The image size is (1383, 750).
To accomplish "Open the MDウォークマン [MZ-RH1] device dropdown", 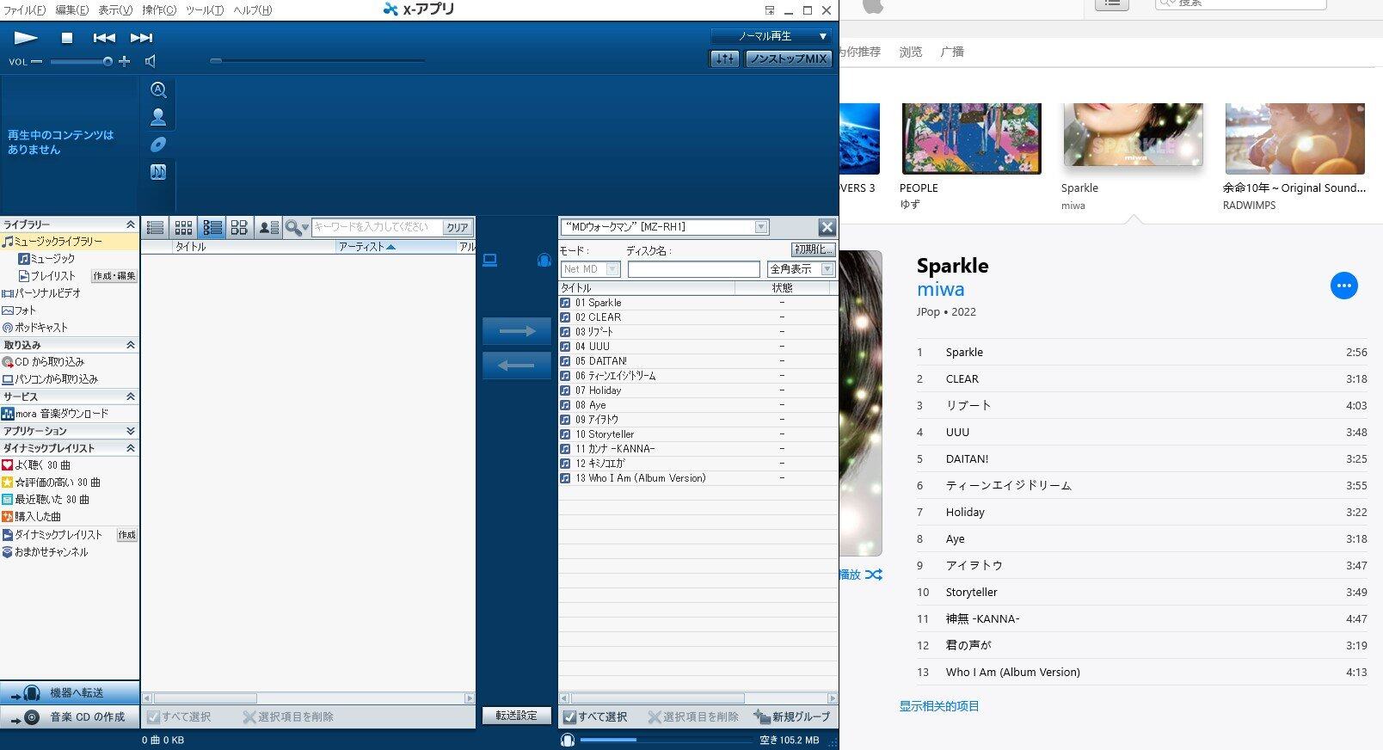I will pos(664,227).
